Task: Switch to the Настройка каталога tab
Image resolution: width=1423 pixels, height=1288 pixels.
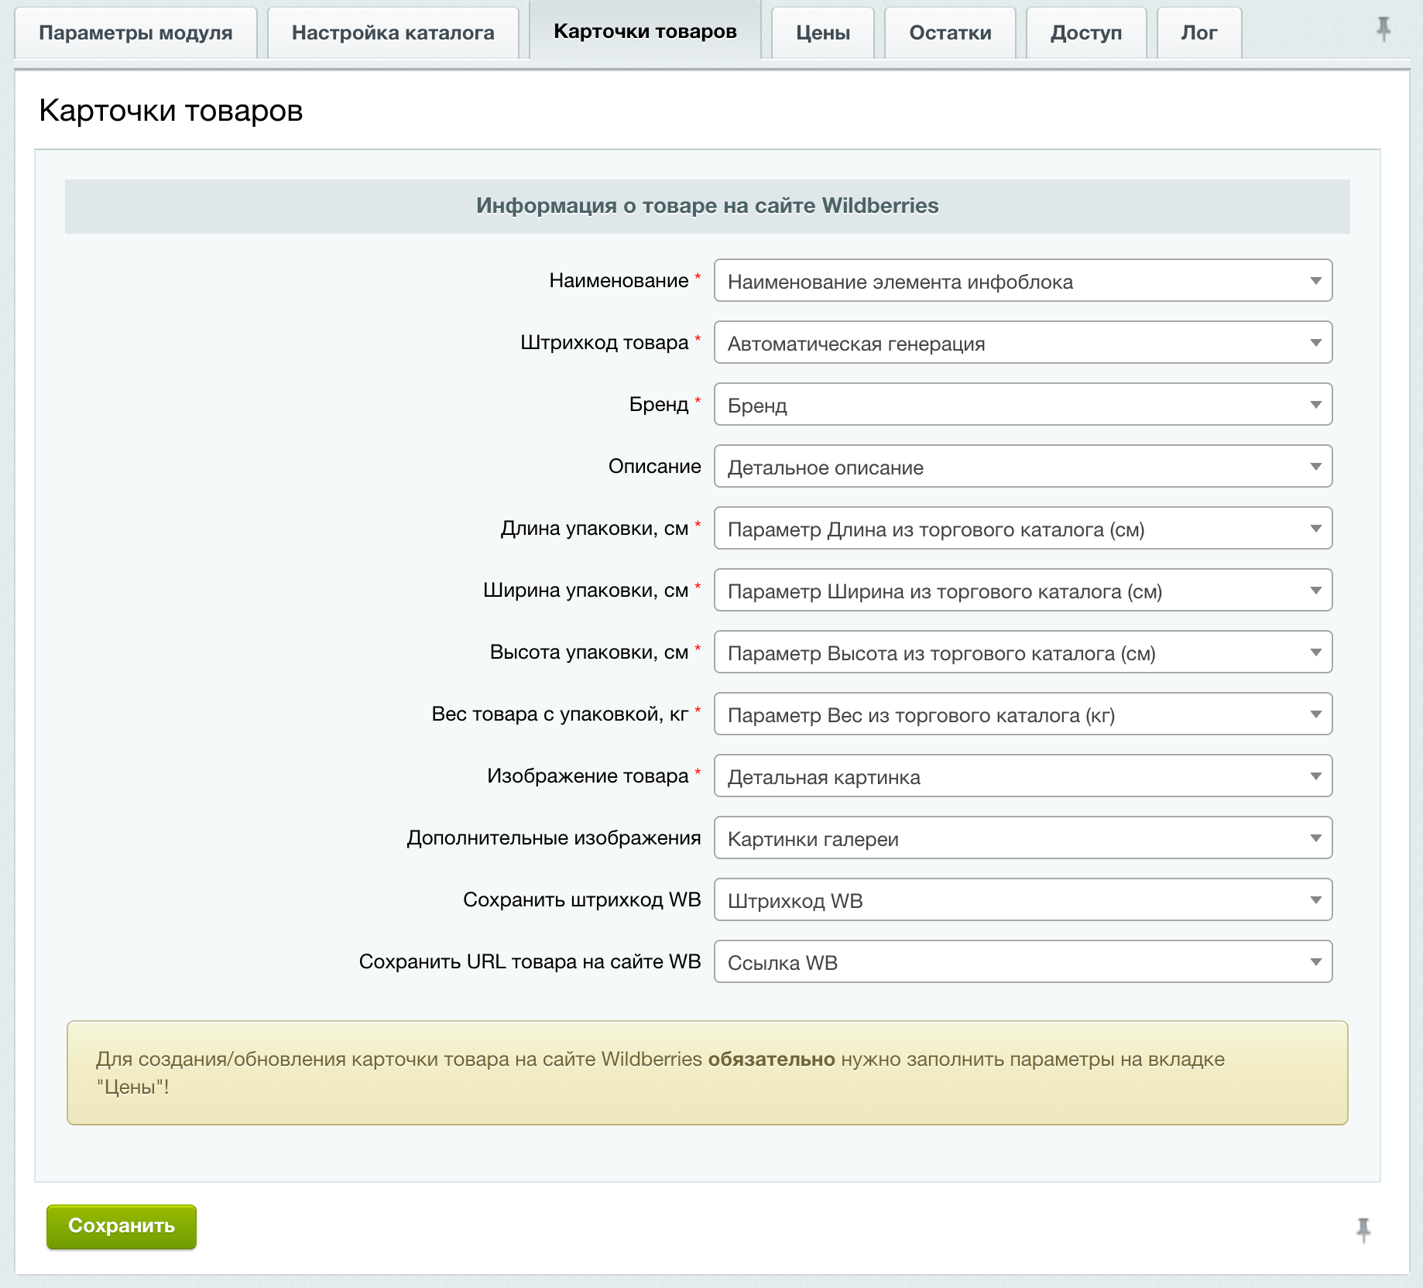Action: coord(393,33)
